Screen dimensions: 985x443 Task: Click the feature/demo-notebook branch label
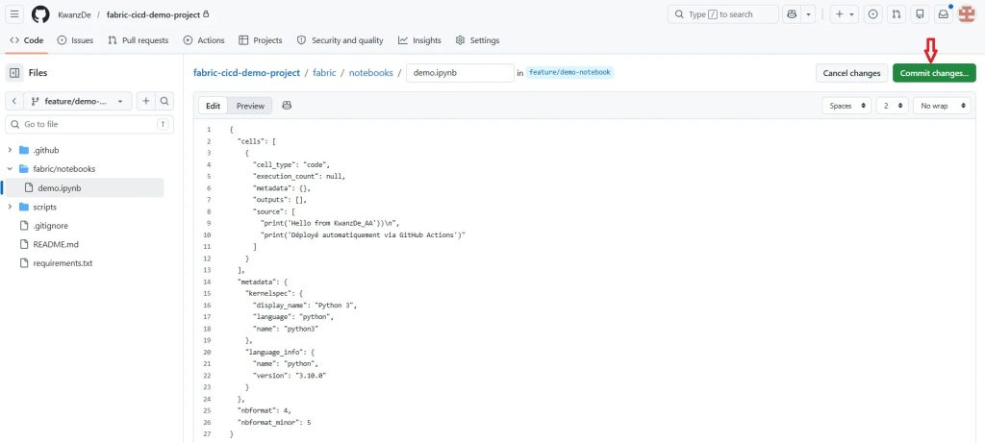pos(569,73)
